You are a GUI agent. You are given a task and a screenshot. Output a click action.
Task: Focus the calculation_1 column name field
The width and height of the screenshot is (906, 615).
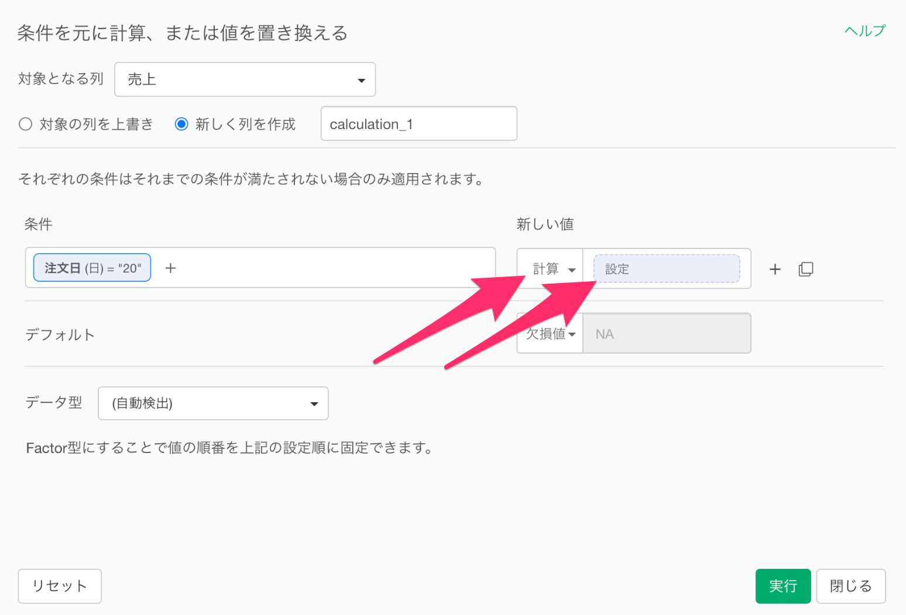point(418,124)
